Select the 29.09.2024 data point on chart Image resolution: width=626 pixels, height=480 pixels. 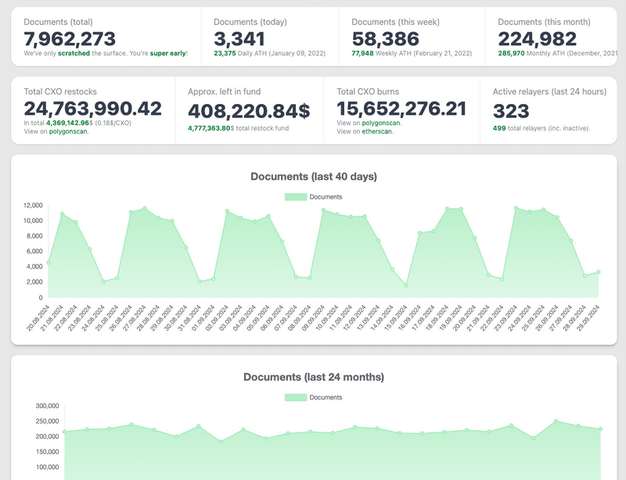pos(599,272)
